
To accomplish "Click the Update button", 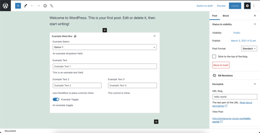I will pyautogui.click(x=235, y=6).
